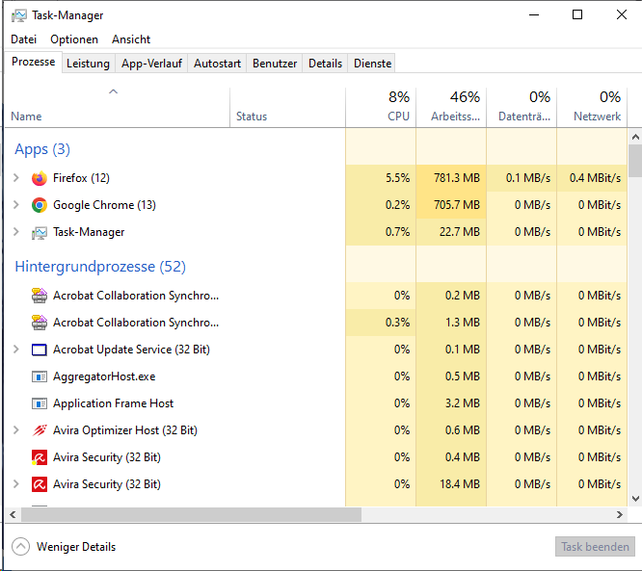Expand the Google Chrome process group
The height and width of the screenshot is (571, 642).
(x=15, y=205)
